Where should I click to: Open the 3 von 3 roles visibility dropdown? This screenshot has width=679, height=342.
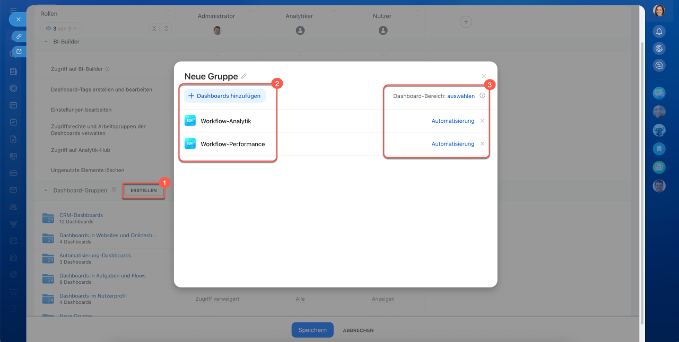click(x=62, y=29)
